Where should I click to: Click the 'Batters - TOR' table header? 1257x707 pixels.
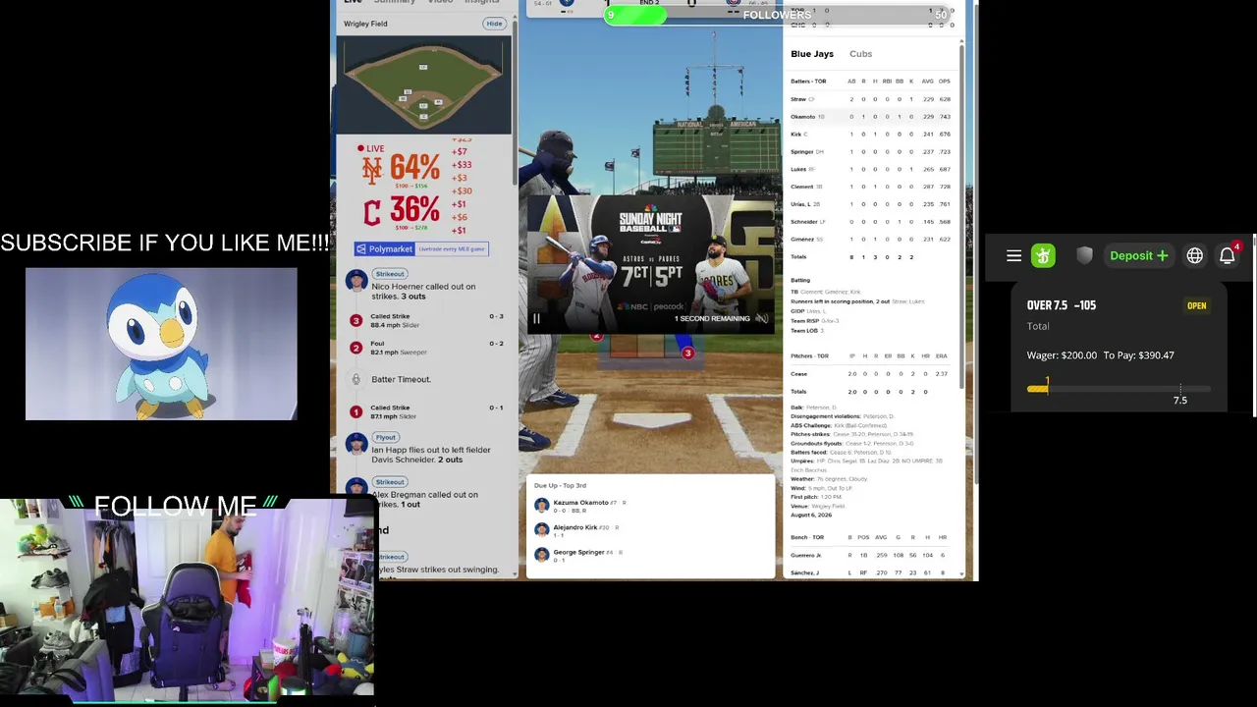pyautogui.click(x=808, y=82)
